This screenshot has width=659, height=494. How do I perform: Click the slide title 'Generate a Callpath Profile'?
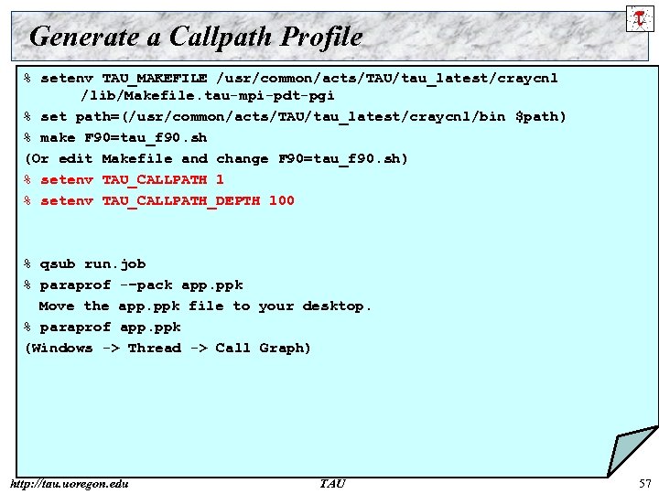pos(196,37)
